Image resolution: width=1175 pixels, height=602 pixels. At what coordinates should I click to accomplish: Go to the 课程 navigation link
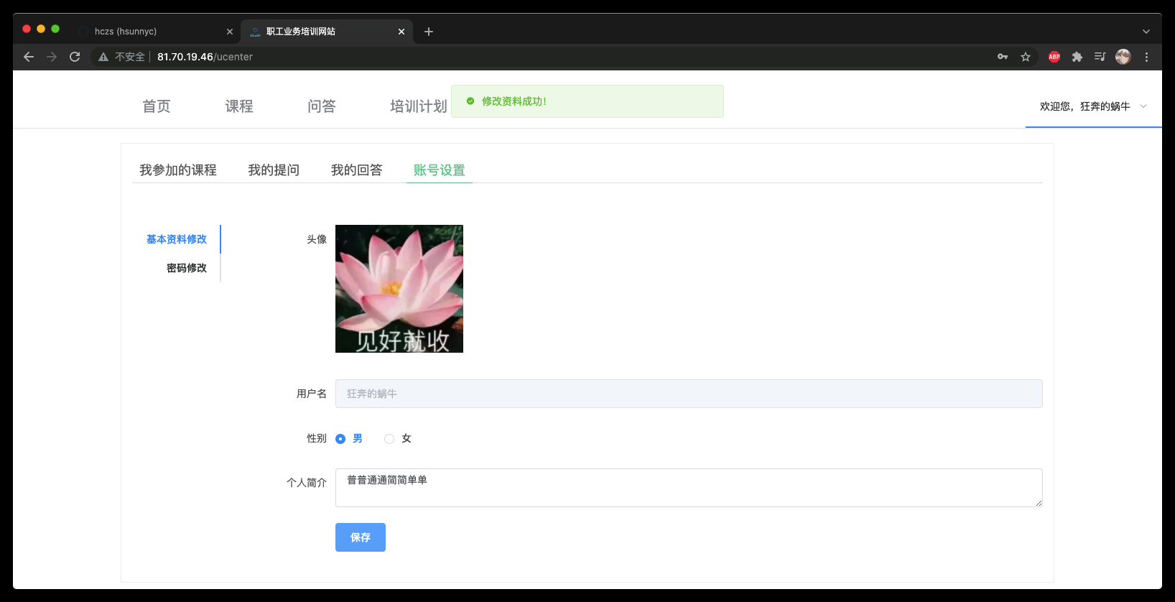[x=239, y=106]
